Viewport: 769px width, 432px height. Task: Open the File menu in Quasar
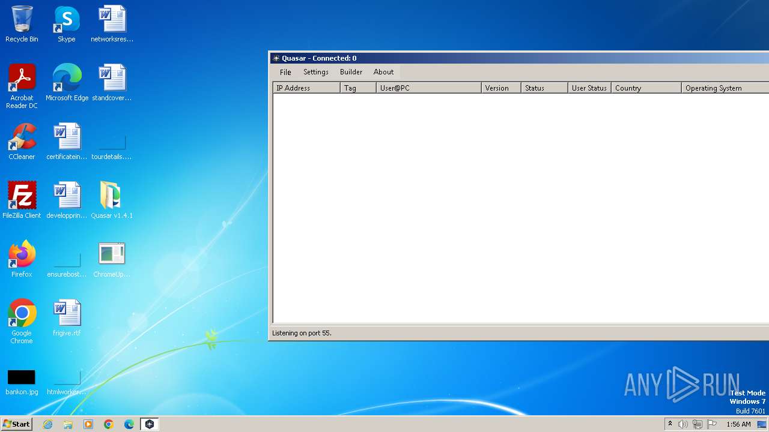[285, 72]
